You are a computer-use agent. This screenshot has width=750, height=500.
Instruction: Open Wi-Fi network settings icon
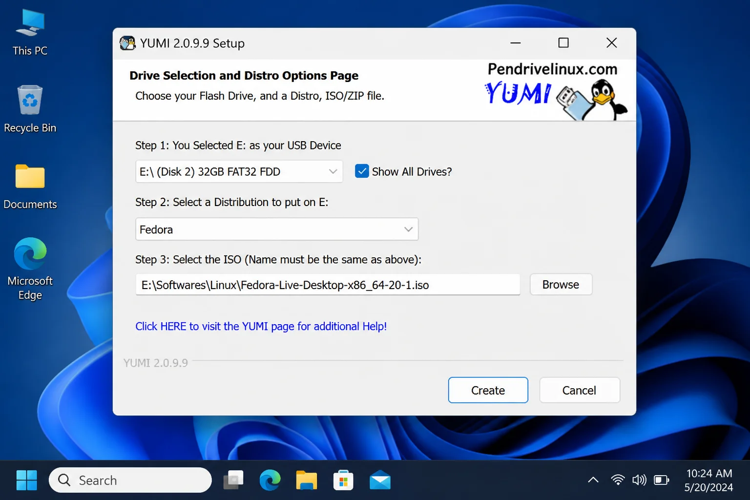[x=618, y=480]
